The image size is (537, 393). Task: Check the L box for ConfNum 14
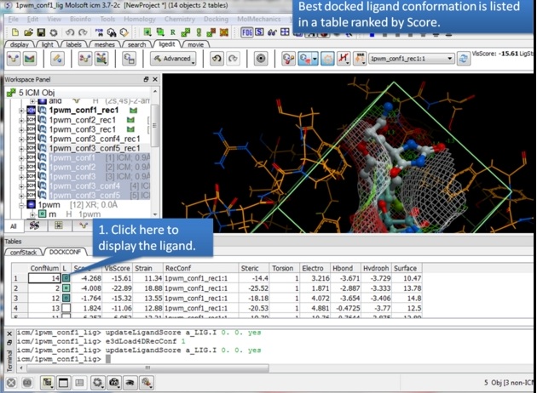(66, 277)
